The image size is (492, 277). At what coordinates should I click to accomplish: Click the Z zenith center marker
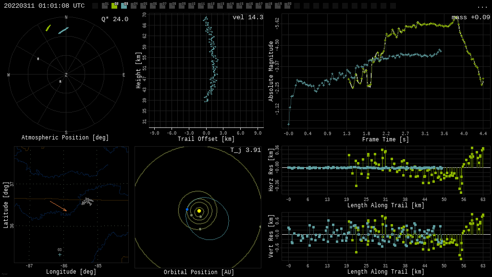coord(66,75)
